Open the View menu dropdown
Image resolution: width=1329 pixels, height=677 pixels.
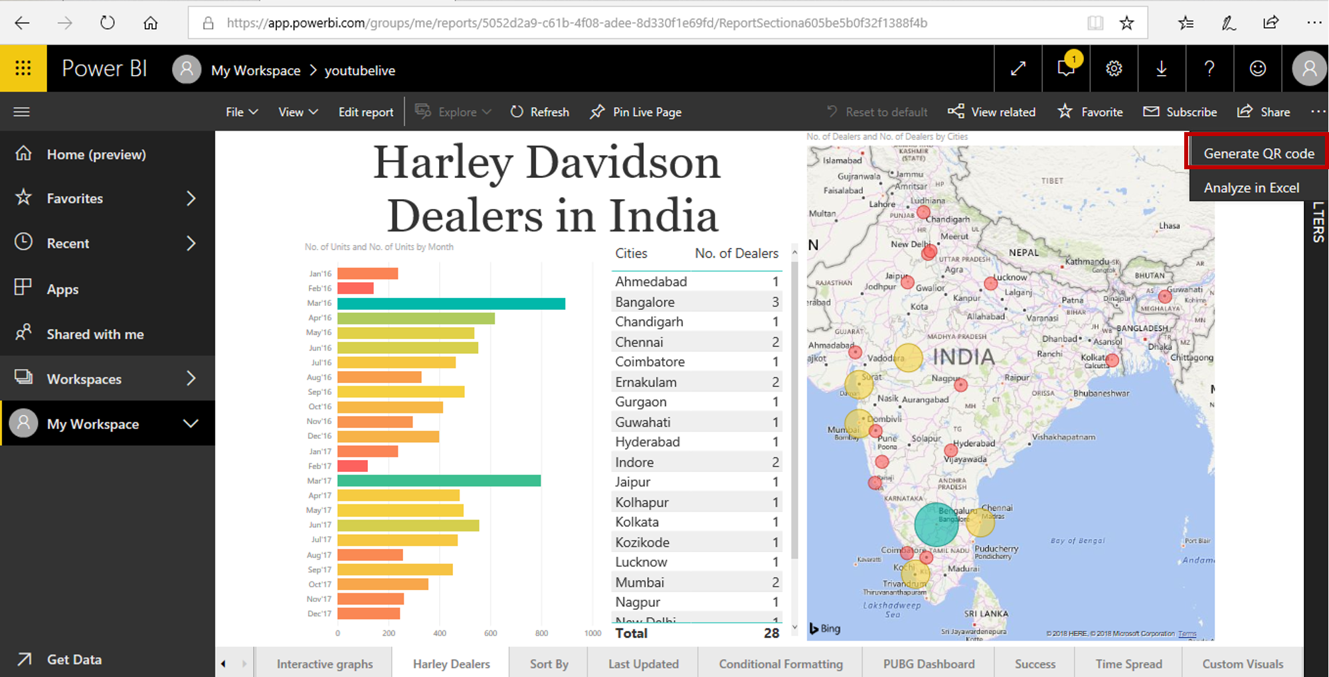(298, 112)
